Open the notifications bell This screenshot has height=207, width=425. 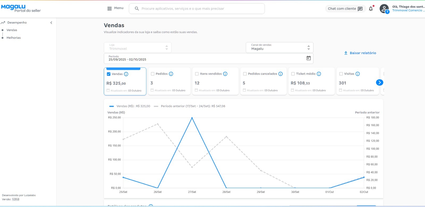(371, 9)
